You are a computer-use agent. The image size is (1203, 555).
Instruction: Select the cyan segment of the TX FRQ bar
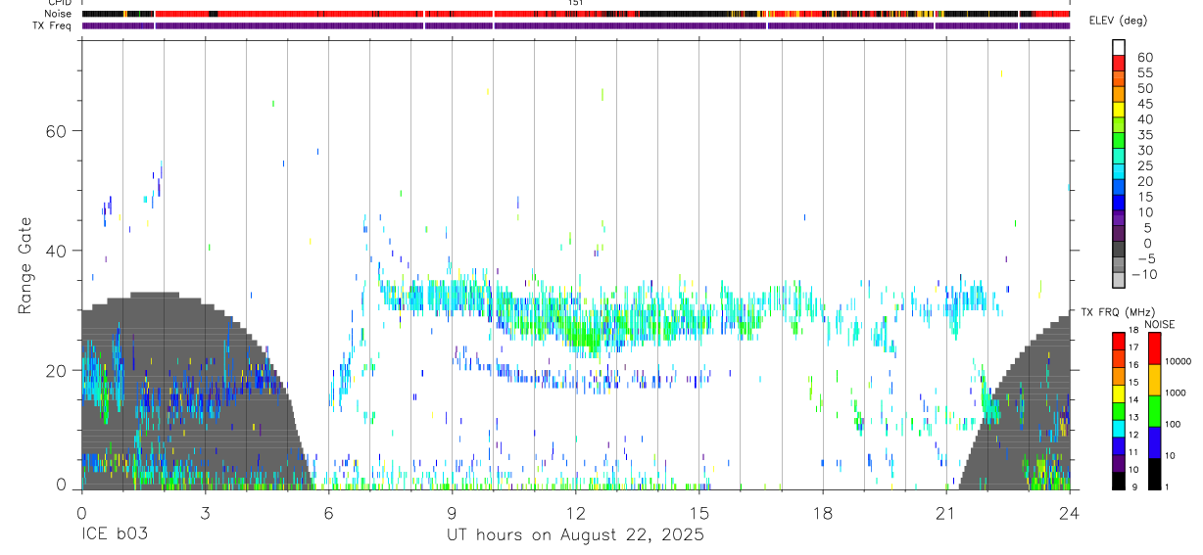(x=1119, y=428)
